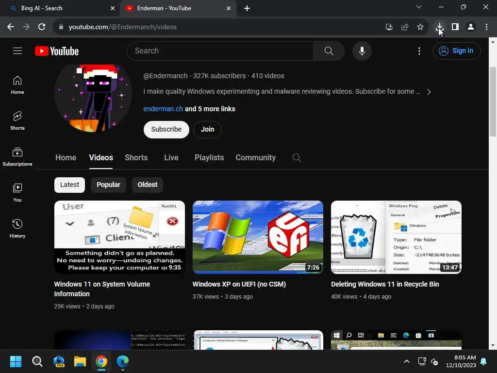Open YouTube settings three-dot menu
The height and width of the screenshot is (373, 497).
419,51
